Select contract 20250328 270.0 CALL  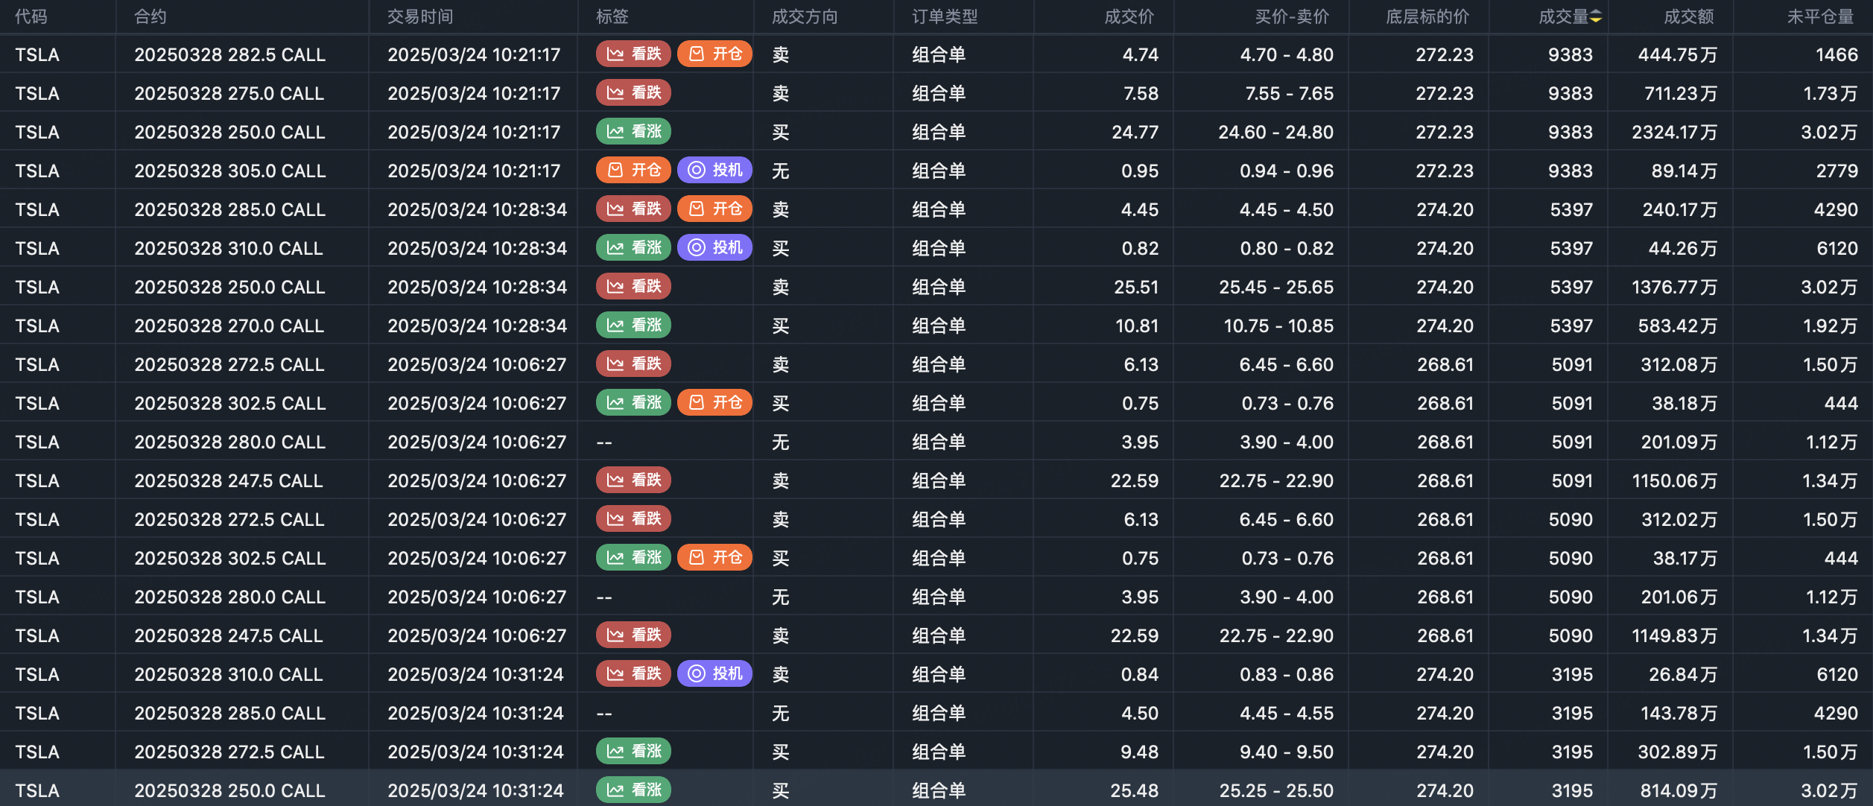point(229,326)
